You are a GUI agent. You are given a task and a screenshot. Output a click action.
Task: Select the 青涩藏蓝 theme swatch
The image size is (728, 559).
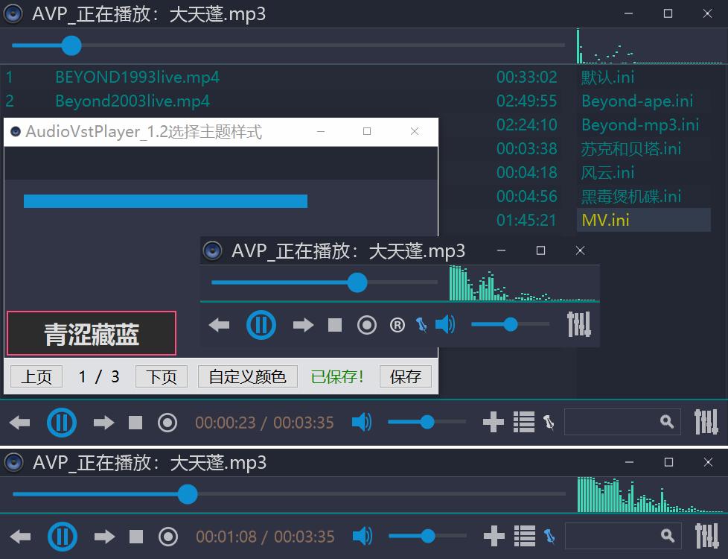[x=91, y=333]
